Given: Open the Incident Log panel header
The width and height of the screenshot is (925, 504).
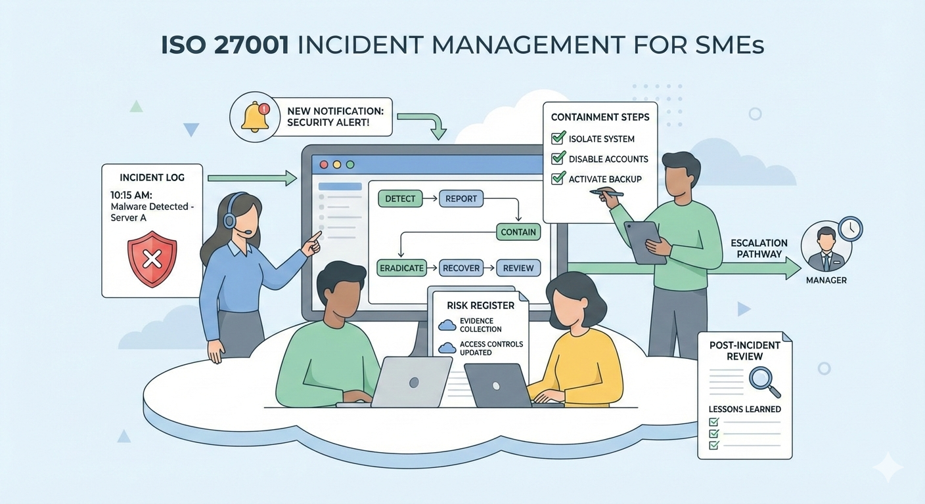Looking at the screenshot, I should coord(152,177).
